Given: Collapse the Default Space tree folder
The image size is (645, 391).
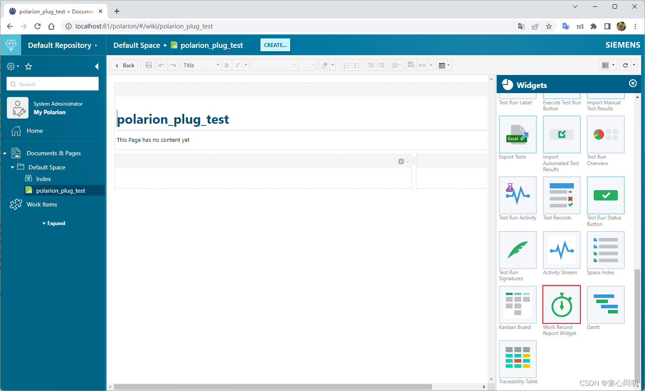Looking at the screenshot, I should (x=13, y=167).
